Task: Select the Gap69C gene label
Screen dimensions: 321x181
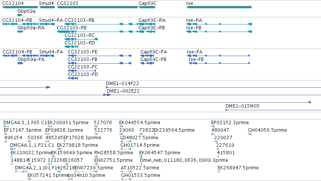Action: (x=147, y=3)
